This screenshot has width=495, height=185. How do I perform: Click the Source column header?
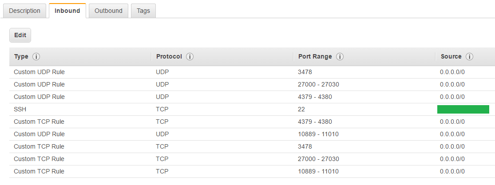click(x=451, y=57)
